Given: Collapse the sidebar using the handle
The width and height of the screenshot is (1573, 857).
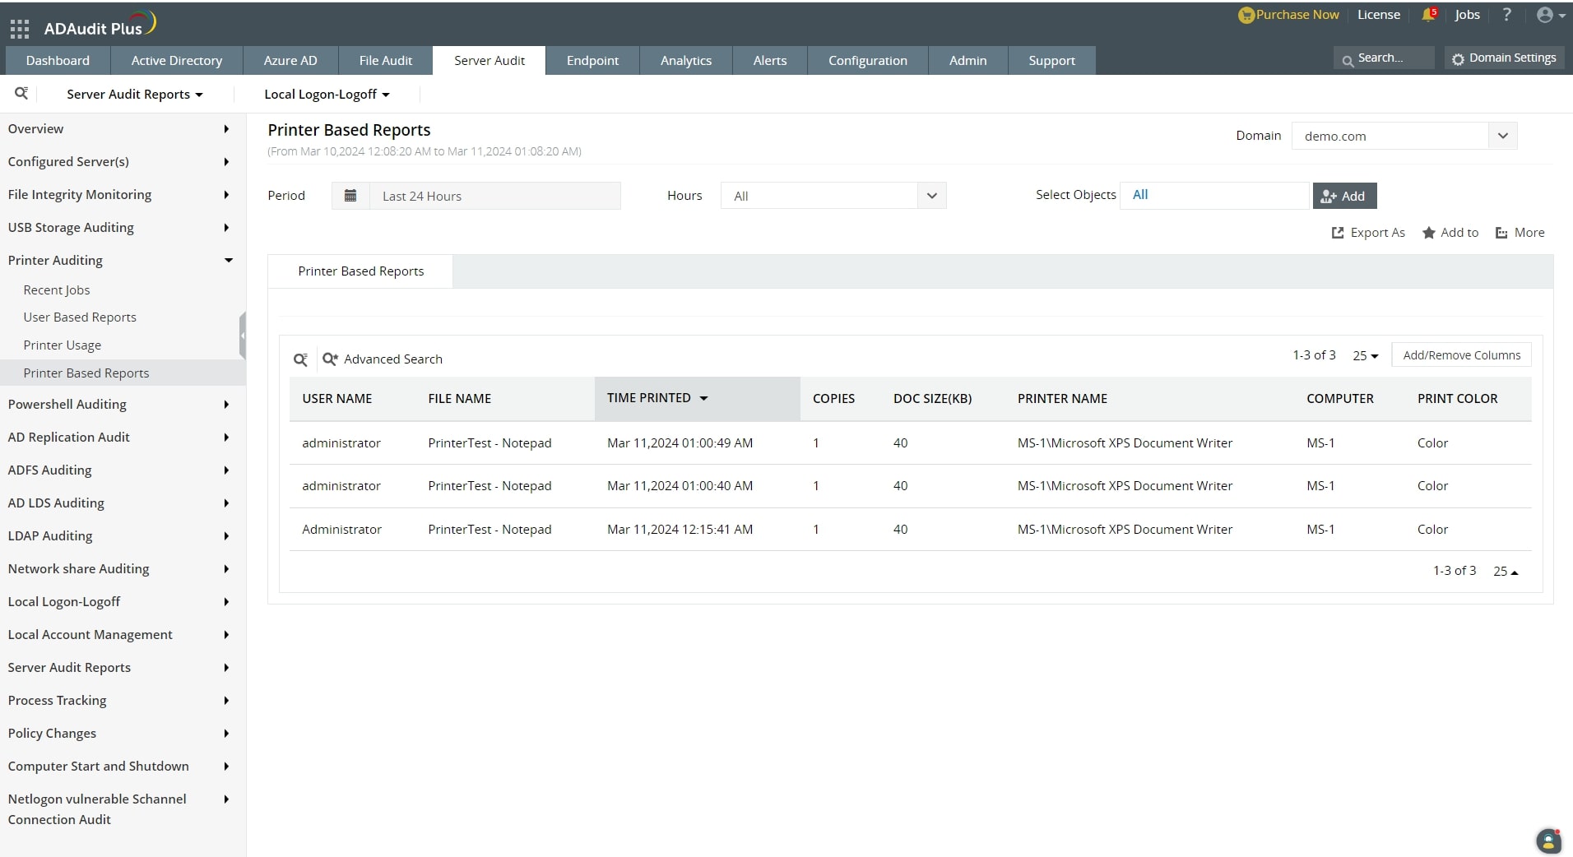Looking at the screenshot, I should point(243,336).
